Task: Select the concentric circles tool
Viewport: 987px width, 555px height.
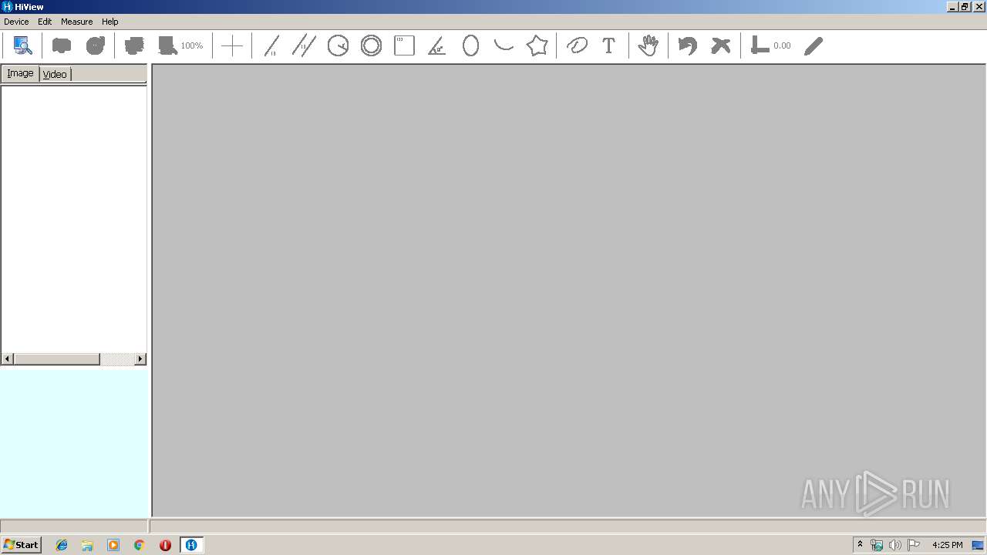Action: tap(371, 45)
